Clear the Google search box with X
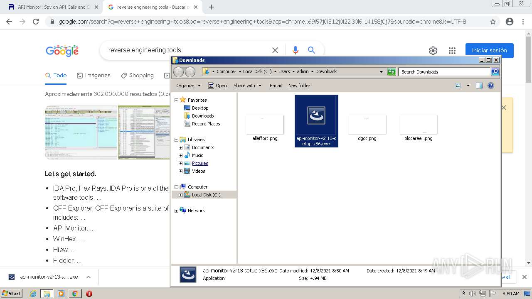The width and height of the screenshot is (532, 299). pyautogui.click(x=275, y=50)
